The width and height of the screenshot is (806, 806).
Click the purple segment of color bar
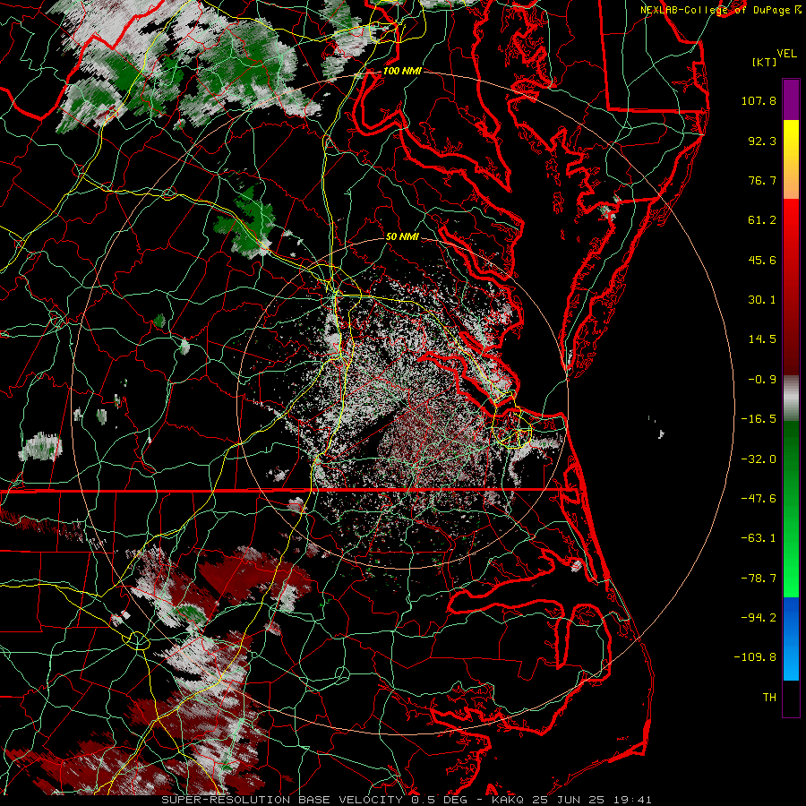click(791, 100)
